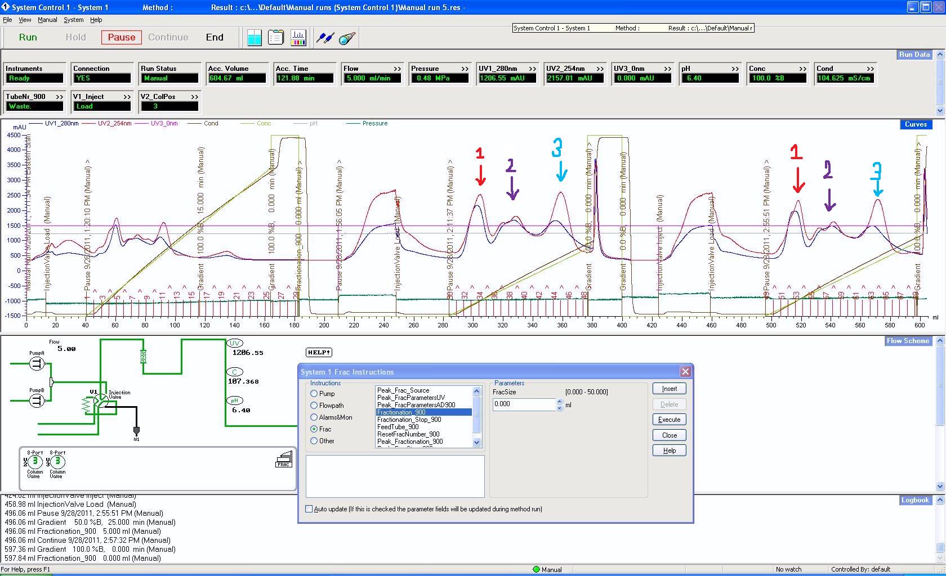This screenshot has height=576, width=946.
Task: Open the System menu
Action: 73,20
